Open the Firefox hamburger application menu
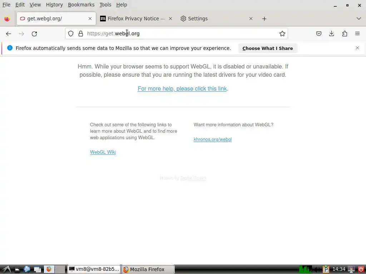The image size is (366, 274). point(357,34)
